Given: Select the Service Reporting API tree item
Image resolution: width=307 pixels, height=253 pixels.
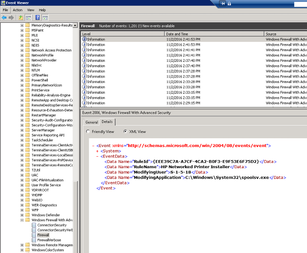Looking at the screenshot, I should (48, 135).
